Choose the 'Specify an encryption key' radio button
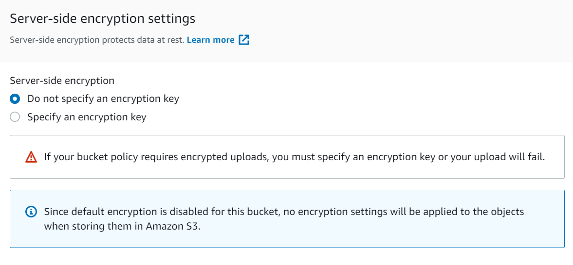 [x=15, y=117]
